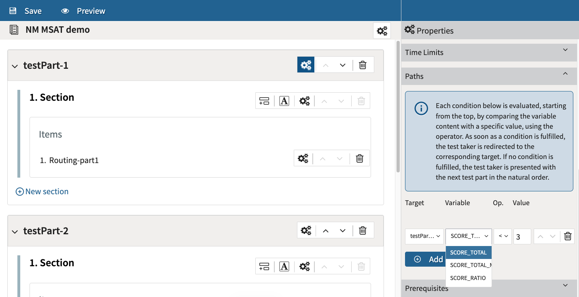Screen dimensions: 579x297
Task: Click the rubric block icon in testPart-1 section
Action: coord(284,101)
